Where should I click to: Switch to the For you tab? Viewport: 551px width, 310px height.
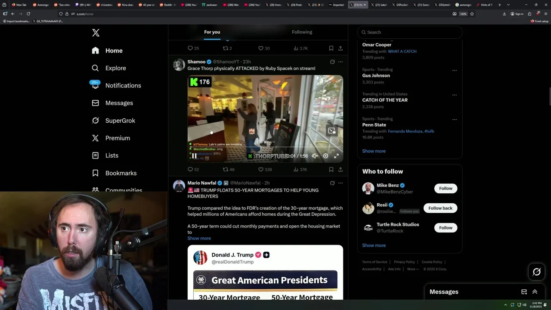click(x=212, y=32)
